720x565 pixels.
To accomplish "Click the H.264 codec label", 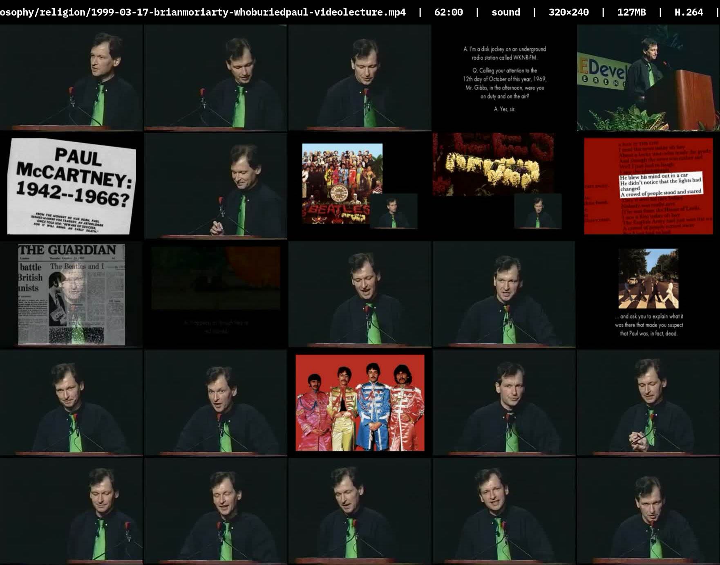I will [689, 12].
